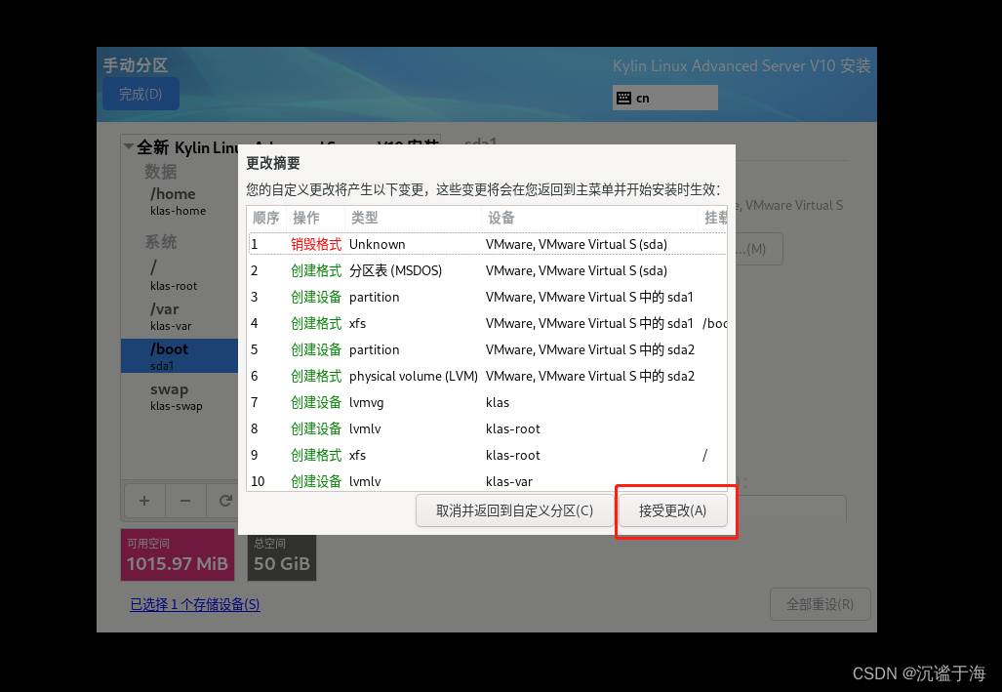Viewport: 1002px width, 692px height.
Task: Select the swap klas-swap entry
Action: 179,396
